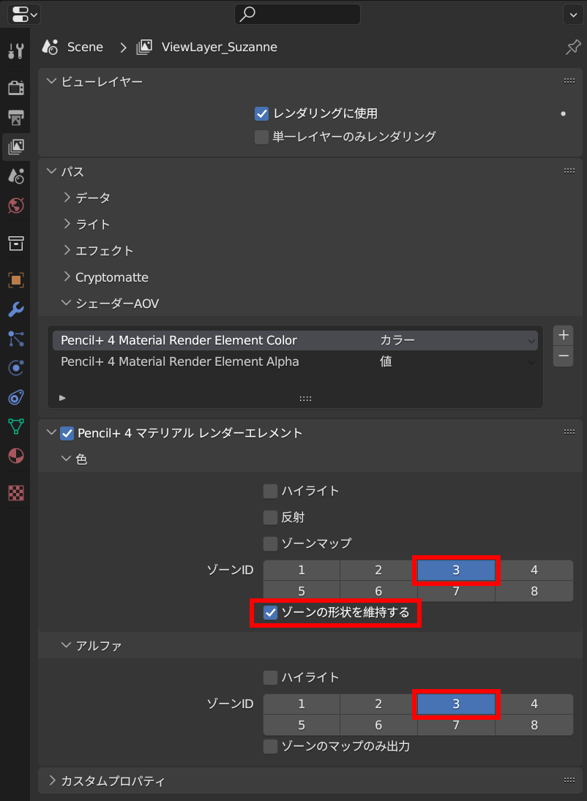The width and height of the screenshot is (587, 801).
Task: Toggle color ゾーンID button 8
Action: click(534, 592)
